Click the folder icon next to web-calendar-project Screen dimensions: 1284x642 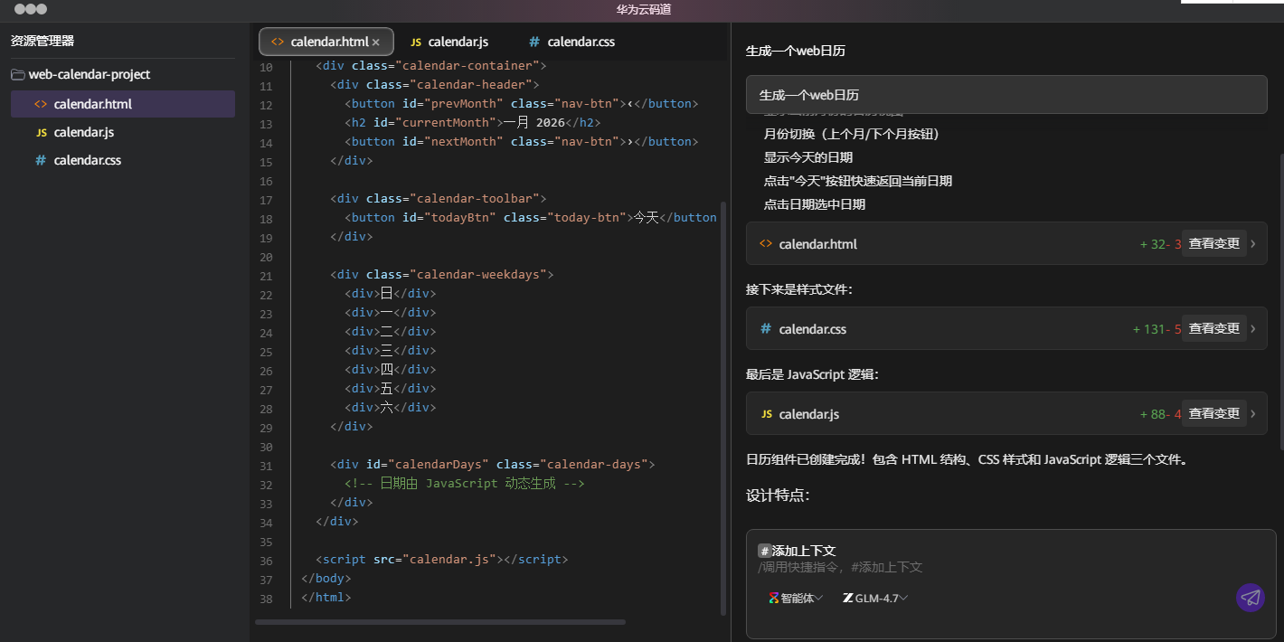pyautogui.click(x=17, y=74)
